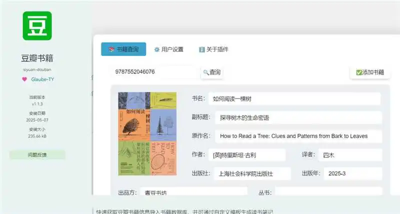
Task: Focus the ISBN field 9787552046076
Action: point(154,72)
